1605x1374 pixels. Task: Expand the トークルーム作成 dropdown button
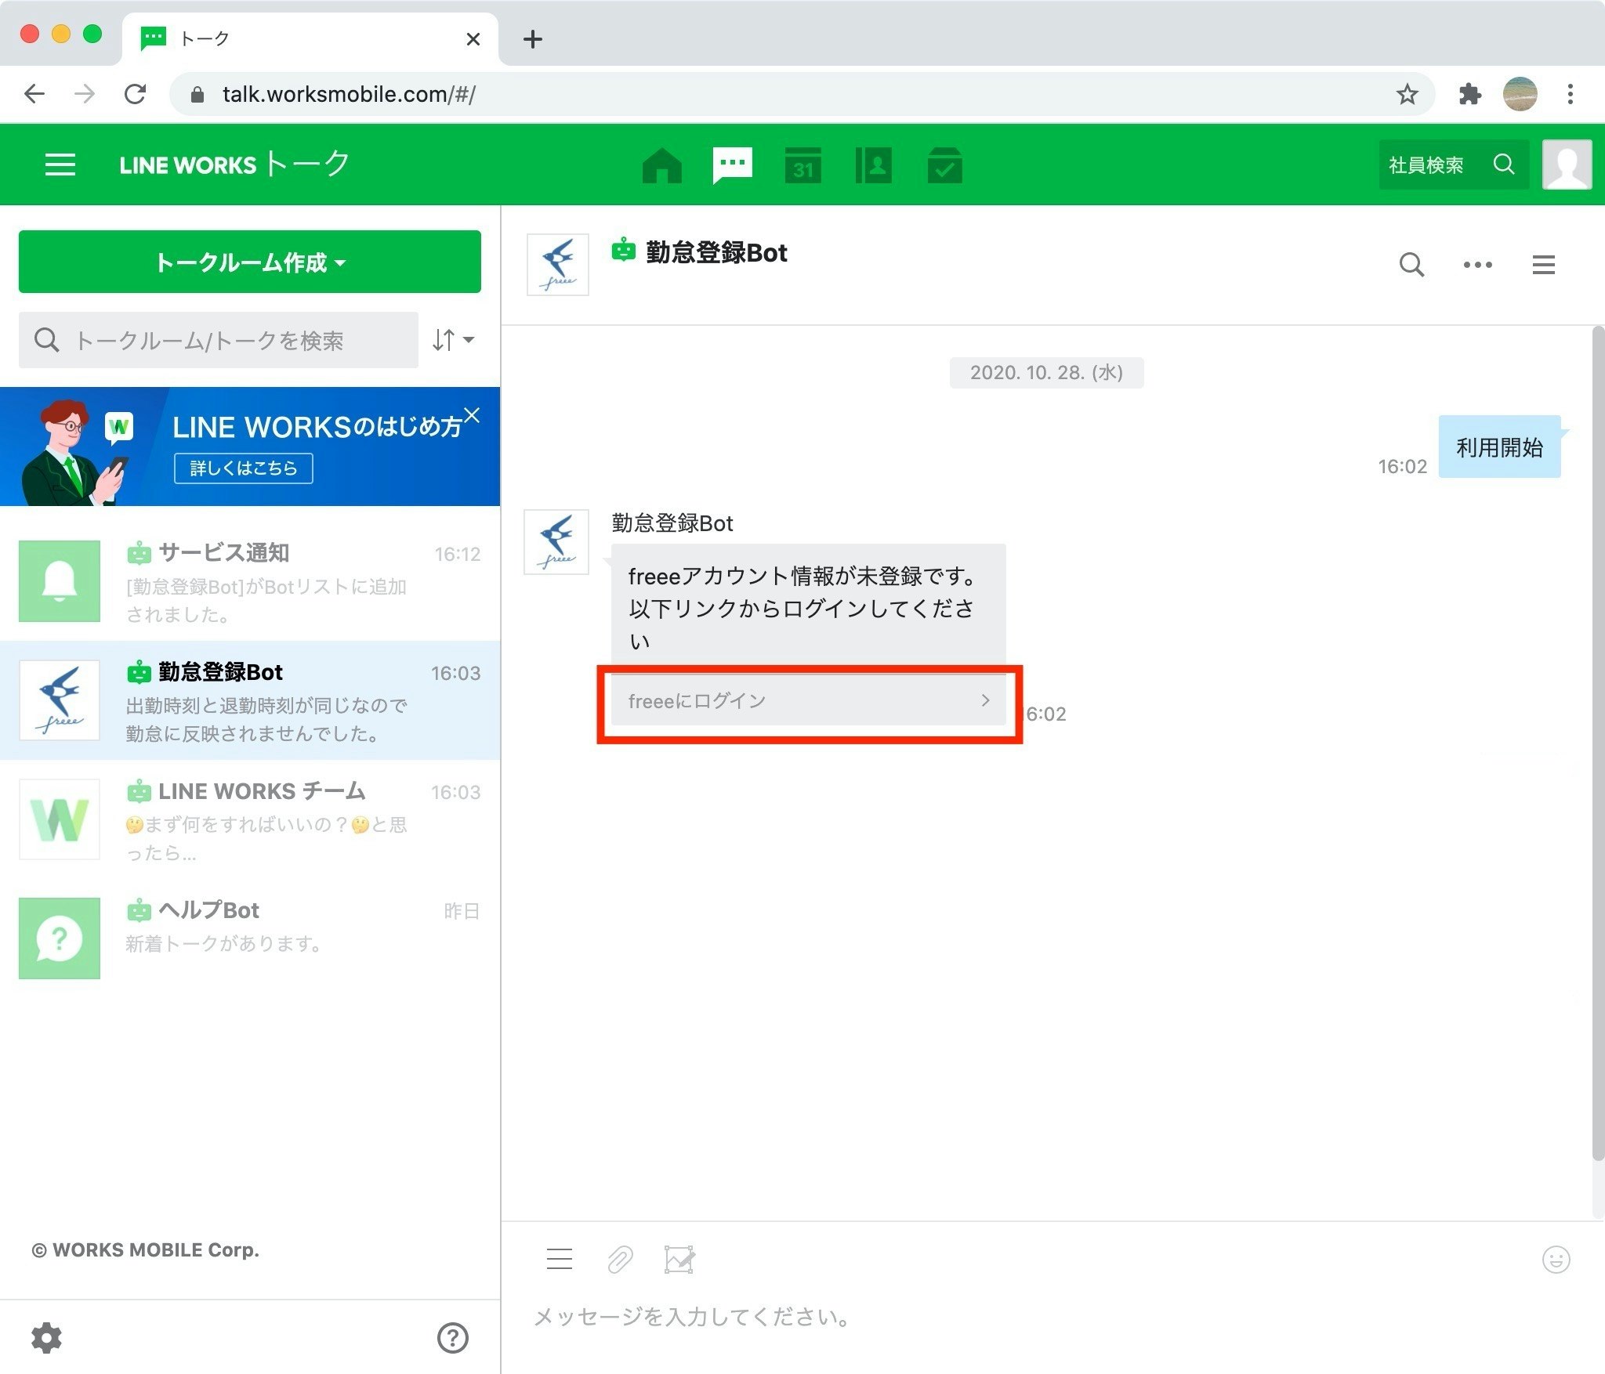pyautogui.click(x=249, y=262)
